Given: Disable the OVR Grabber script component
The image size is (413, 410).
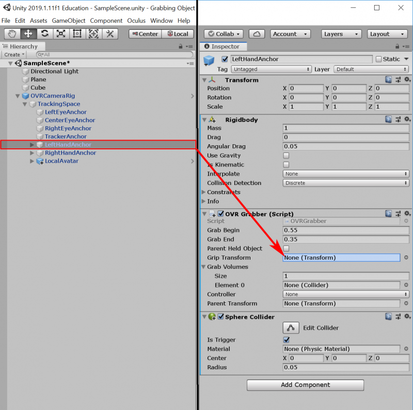Looking at the screenshot, I should click(x=221, y=214).
